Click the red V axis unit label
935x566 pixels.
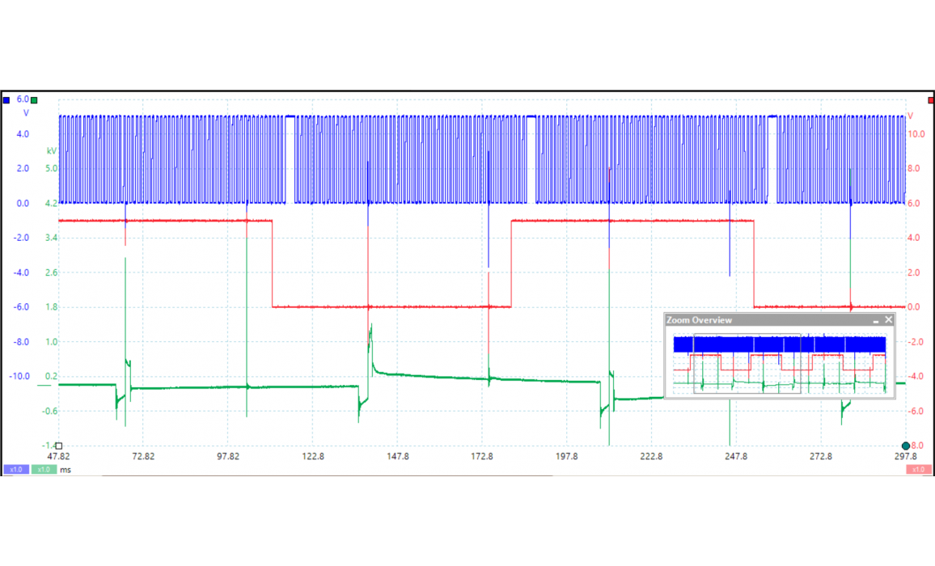pos(911,116)
